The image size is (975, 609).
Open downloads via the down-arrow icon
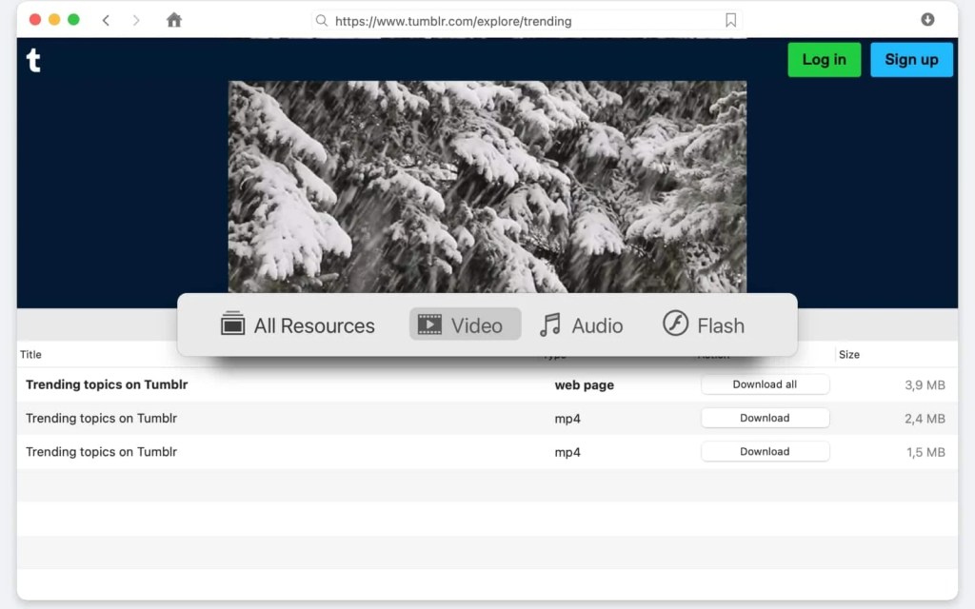coord(927,20)
